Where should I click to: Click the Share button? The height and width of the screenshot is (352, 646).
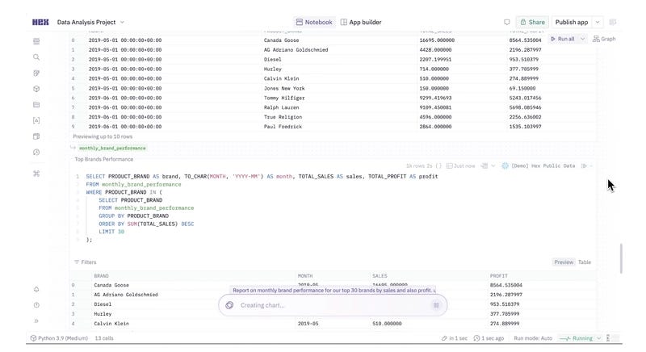[x=532, y=23]
